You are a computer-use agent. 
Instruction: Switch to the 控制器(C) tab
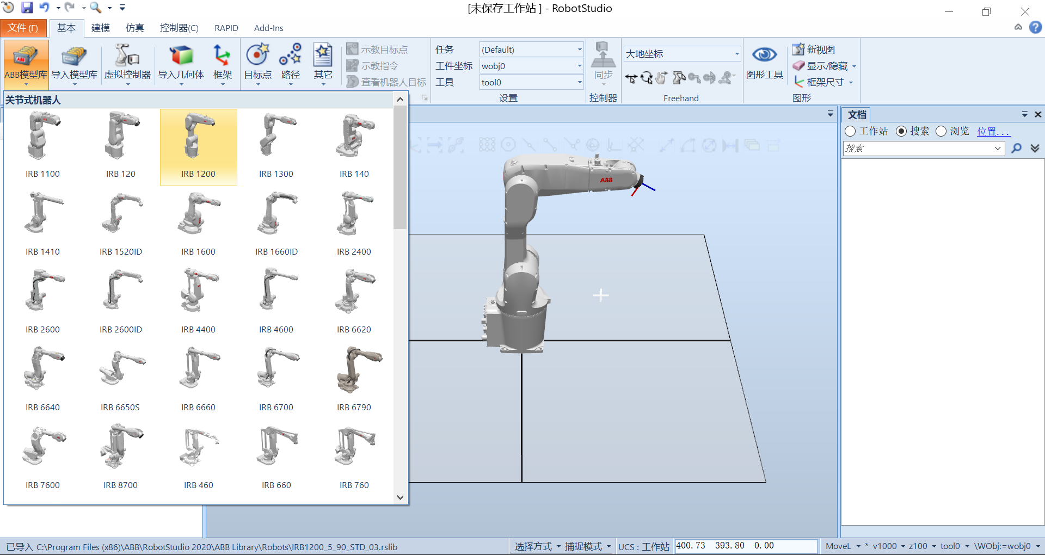pyautogui.click(x=179, y=28)
